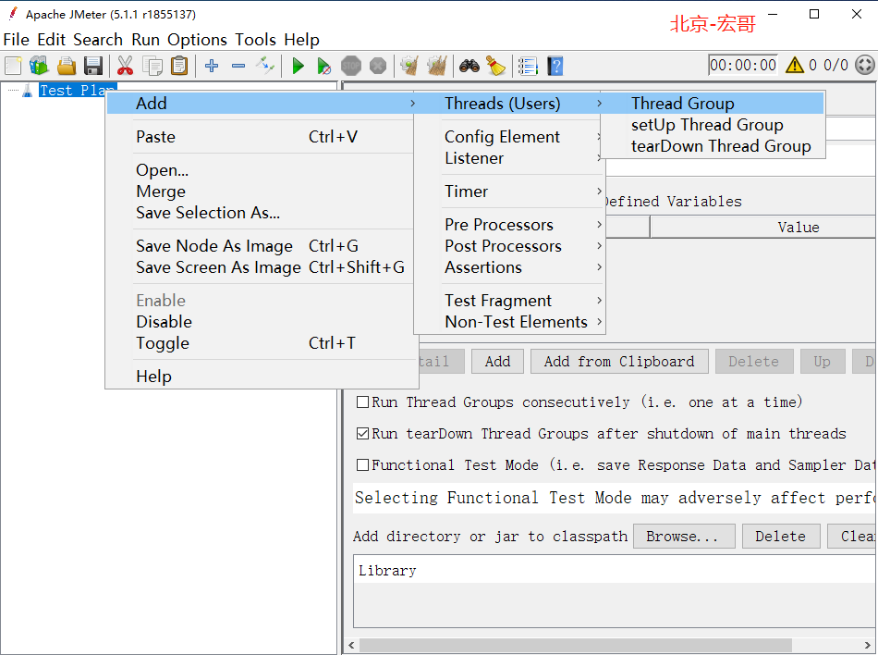Screen dimensions: 878x655
Task: Expand the Test Fragment submenu
Action: click(x=511, y=301)
